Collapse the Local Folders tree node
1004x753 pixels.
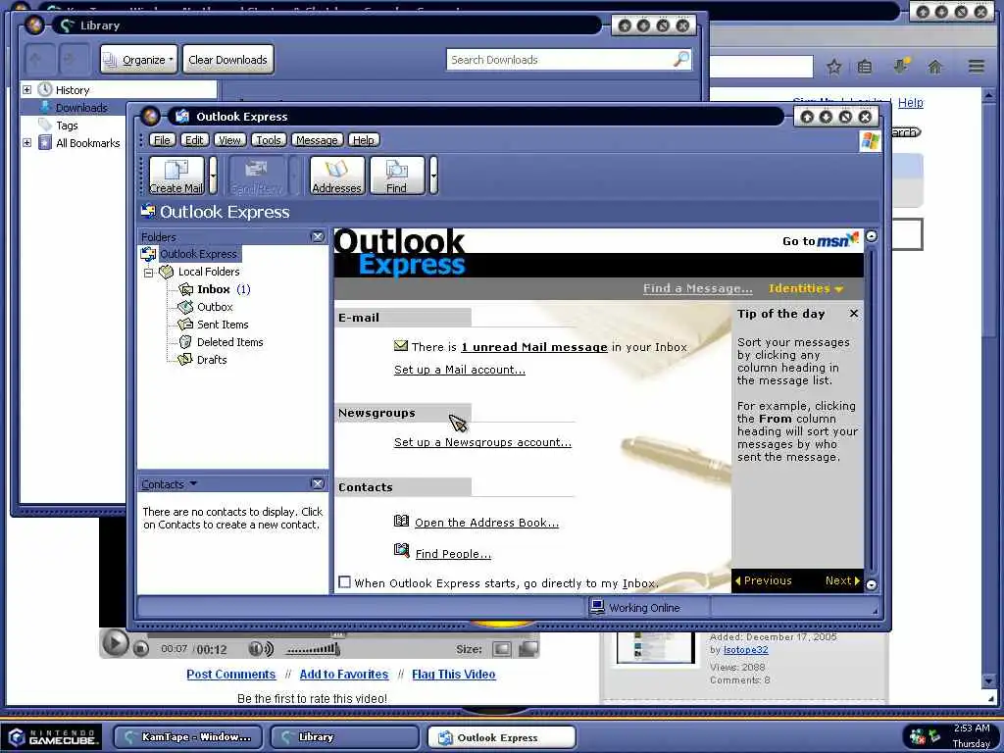click(149, 273)
